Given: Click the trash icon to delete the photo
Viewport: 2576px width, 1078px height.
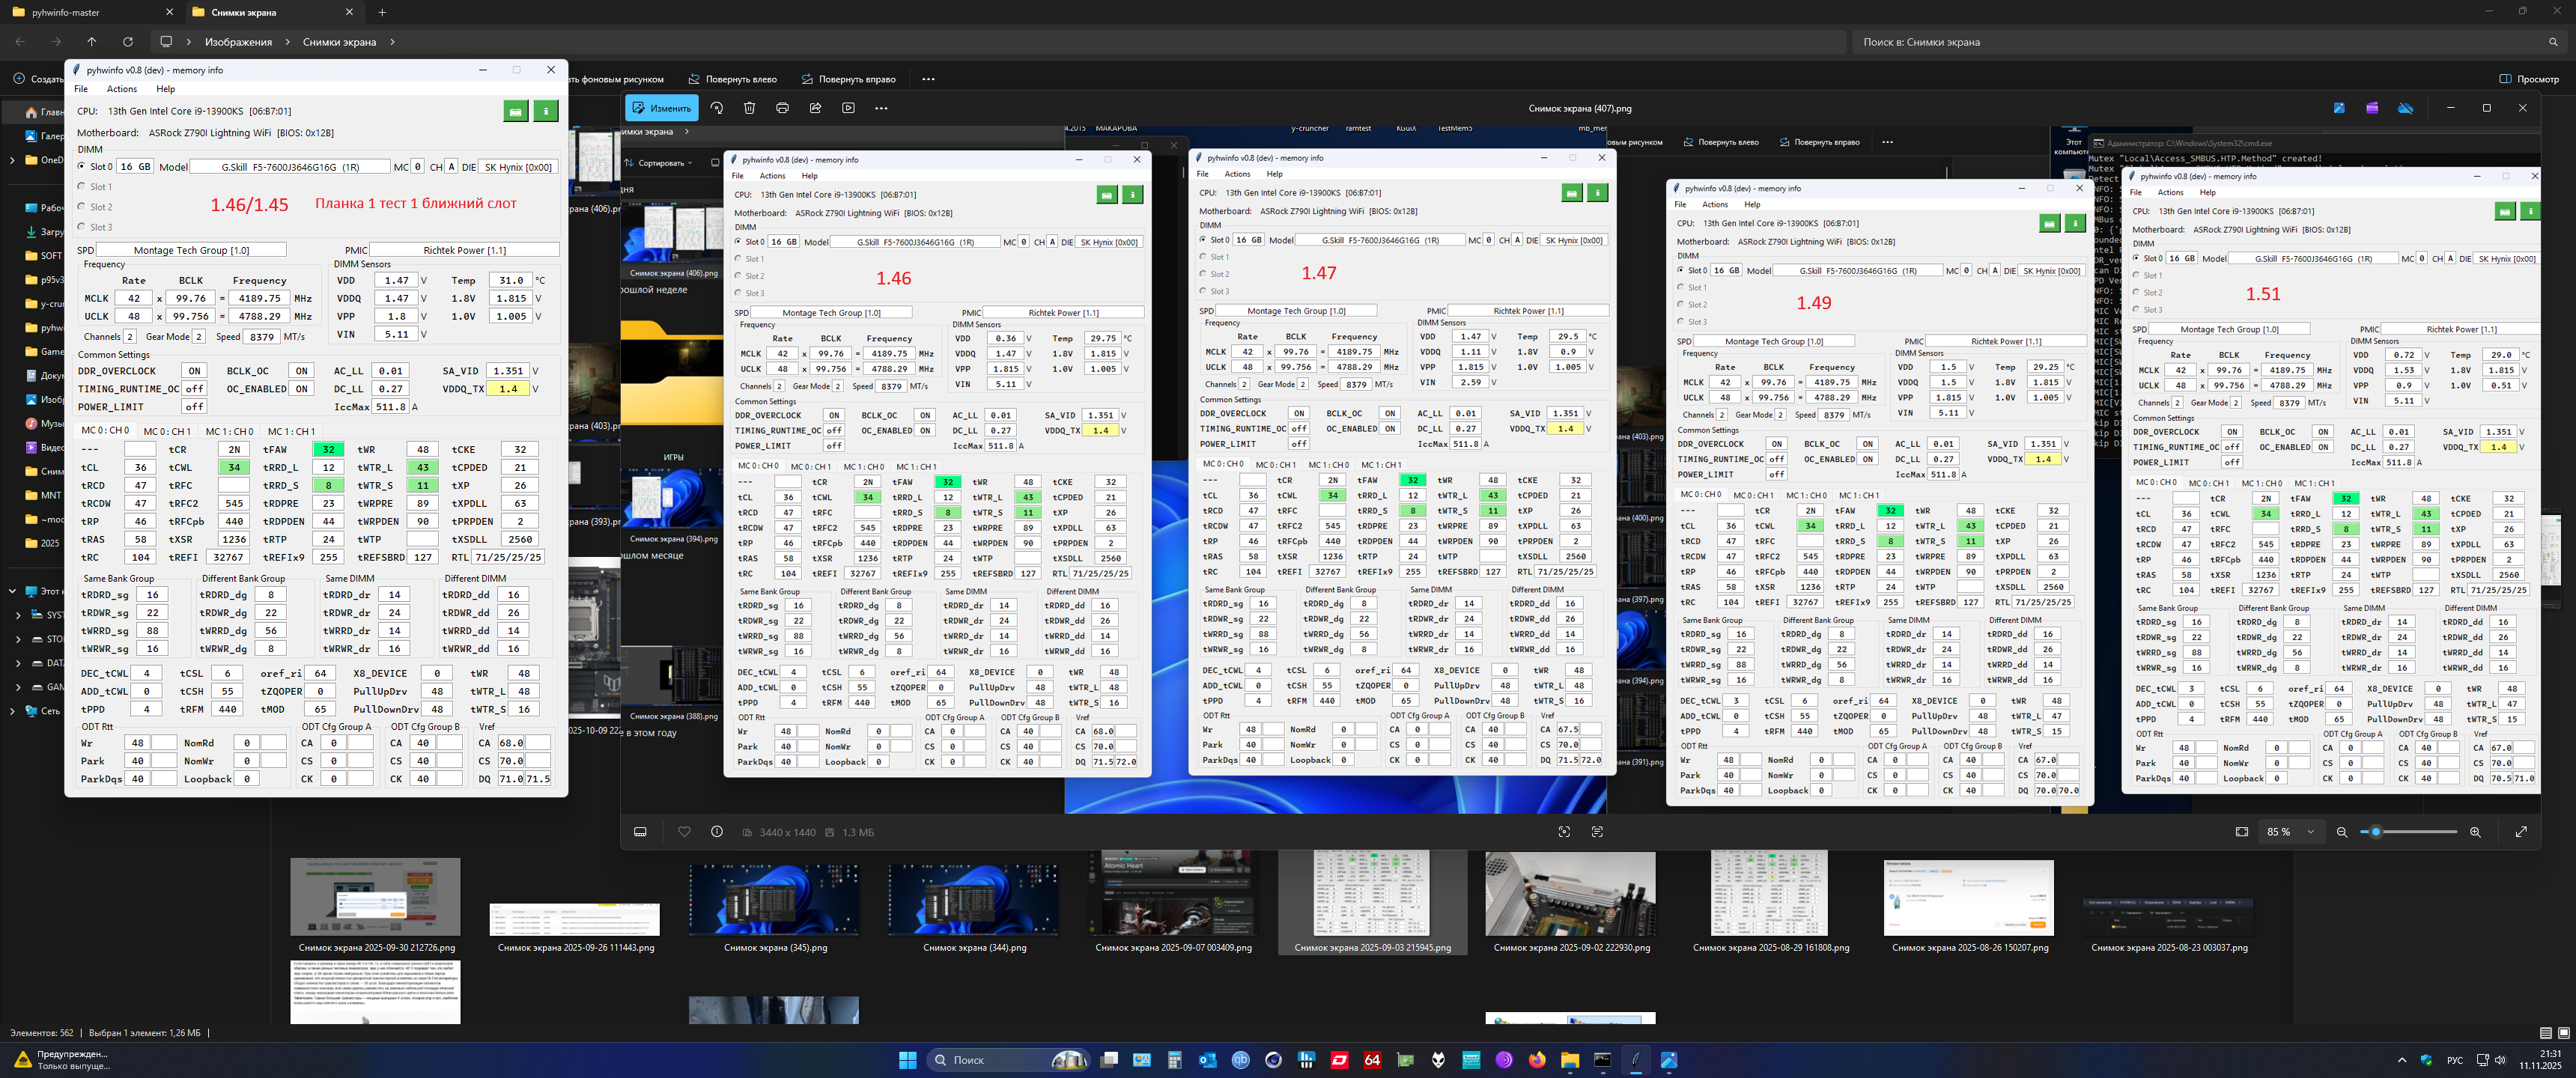Looking at the screenshot, I should [x=749, y=108].
